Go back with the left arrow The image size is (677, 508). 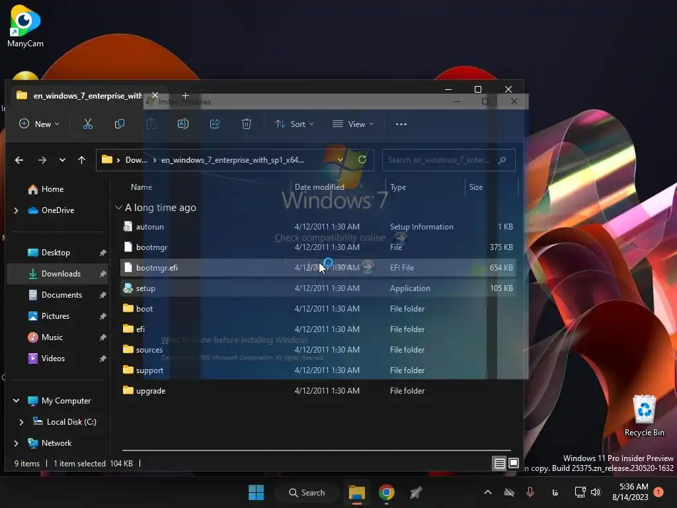click(19, 160)
